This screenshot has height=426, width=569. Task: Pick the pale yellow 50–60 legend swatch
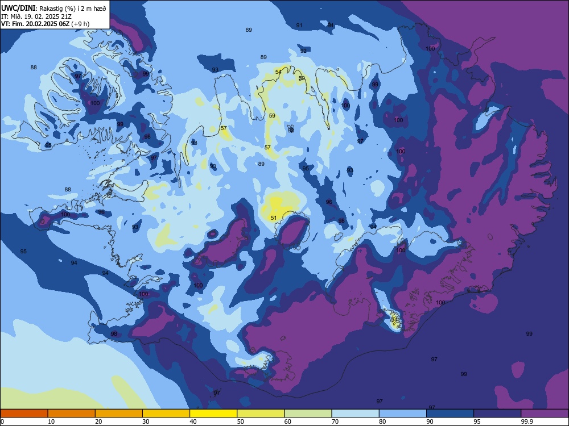click(x=261, y=414)
